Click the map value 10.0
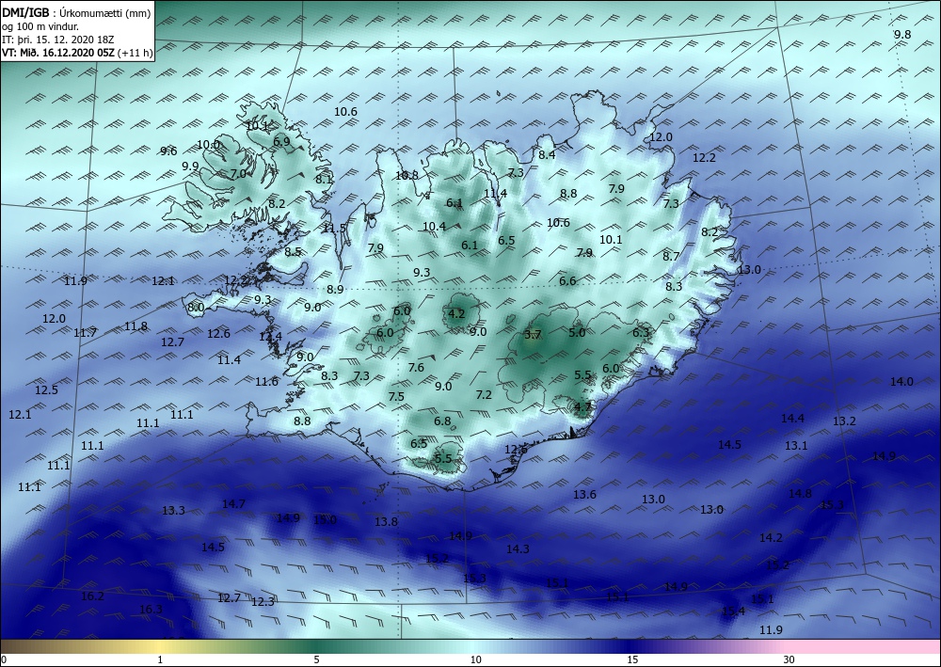 [209, 145]
